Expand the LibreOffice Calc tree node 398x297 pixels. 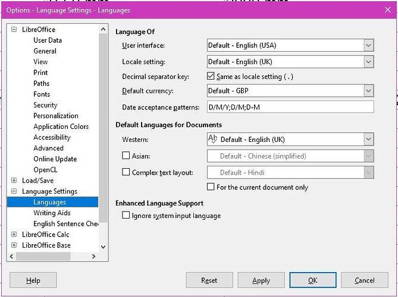coord(14,235)
